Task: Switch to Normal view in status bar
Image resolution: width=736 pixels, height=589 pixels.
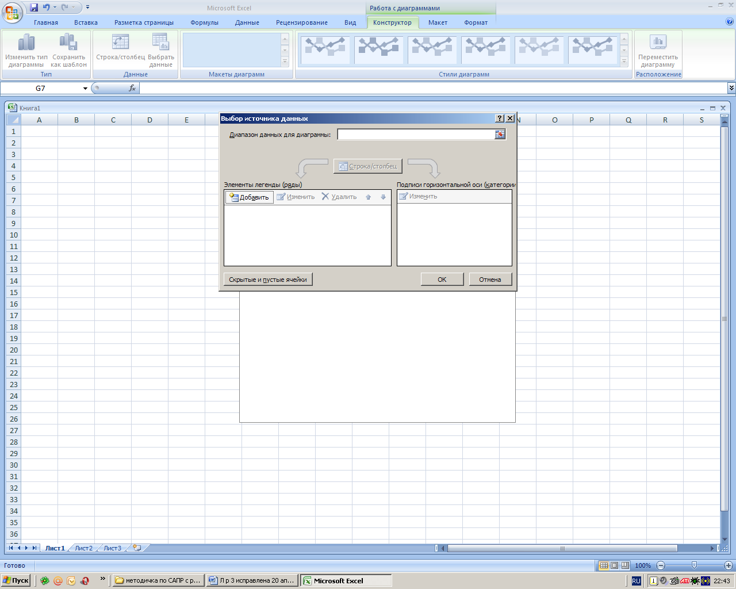Action: [x=604, y=565]
